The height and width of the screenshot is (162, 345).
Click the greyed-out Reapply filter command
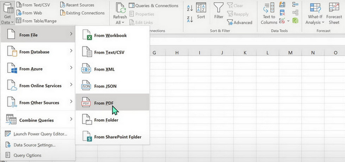(x=238, y=14)
